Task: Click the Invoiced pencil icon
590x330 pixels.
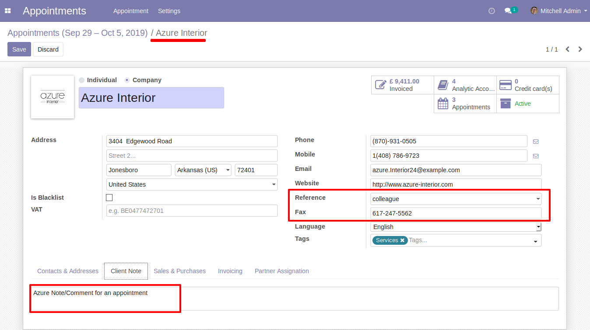Action: [x=381, y=85]
